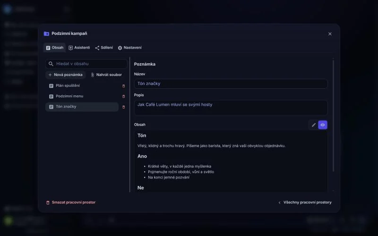Click bullet Krátké věty, v každé jedna myšlenka
The height and width of the screenshot is (236, 378).
coord(180,167)
